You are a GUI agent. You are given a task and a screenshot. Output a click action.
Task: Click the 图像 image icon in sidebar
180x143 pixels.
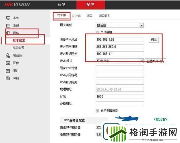[8, 63]
